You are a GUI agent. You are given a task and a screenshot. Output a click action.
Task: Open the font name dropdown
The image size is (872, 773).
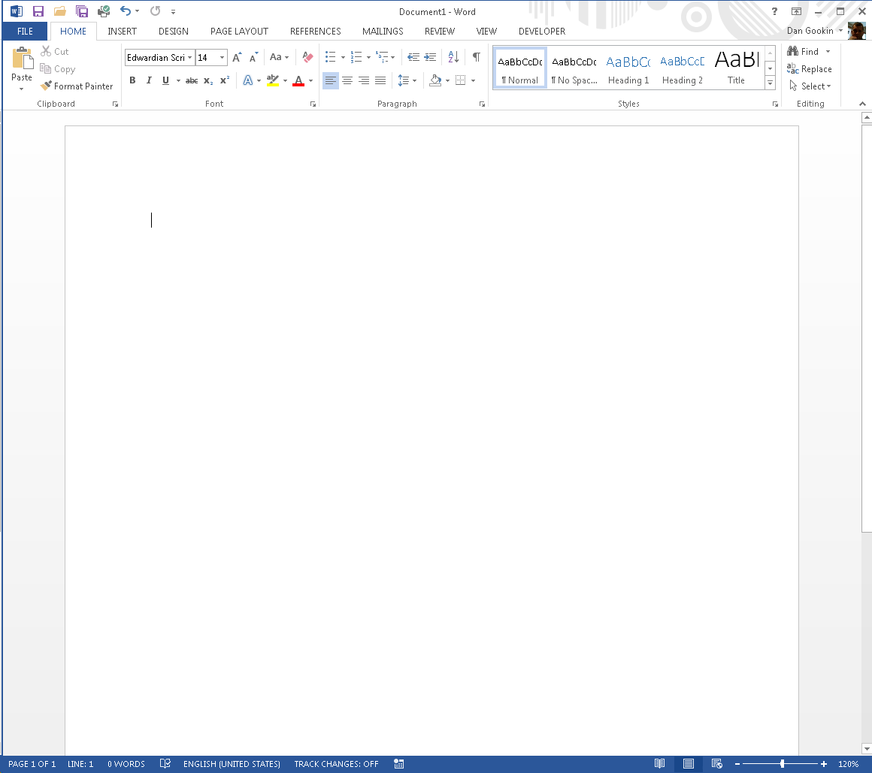(189, 58)
